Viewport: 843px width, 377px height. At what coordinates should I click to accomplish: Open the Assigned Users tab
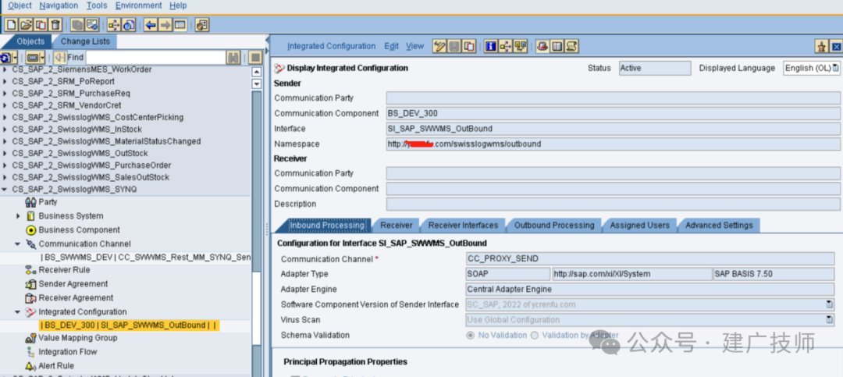tap(640, 226)
